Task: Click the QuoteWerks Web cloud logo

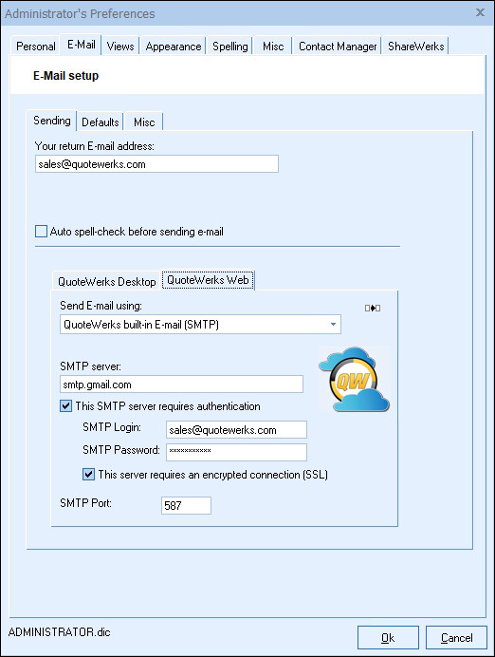Action: 354,380
